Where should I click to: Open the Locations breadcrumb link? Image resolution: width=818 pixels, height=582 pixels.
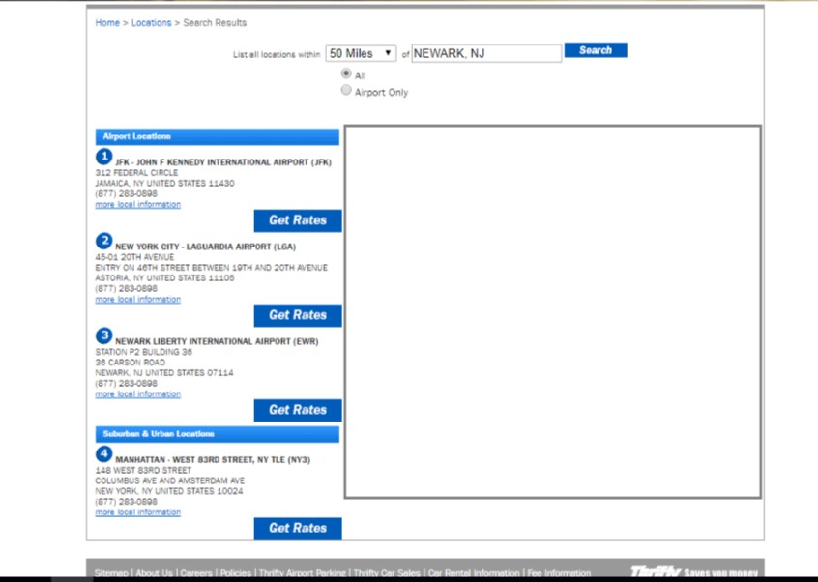click(x=151, y=23)
